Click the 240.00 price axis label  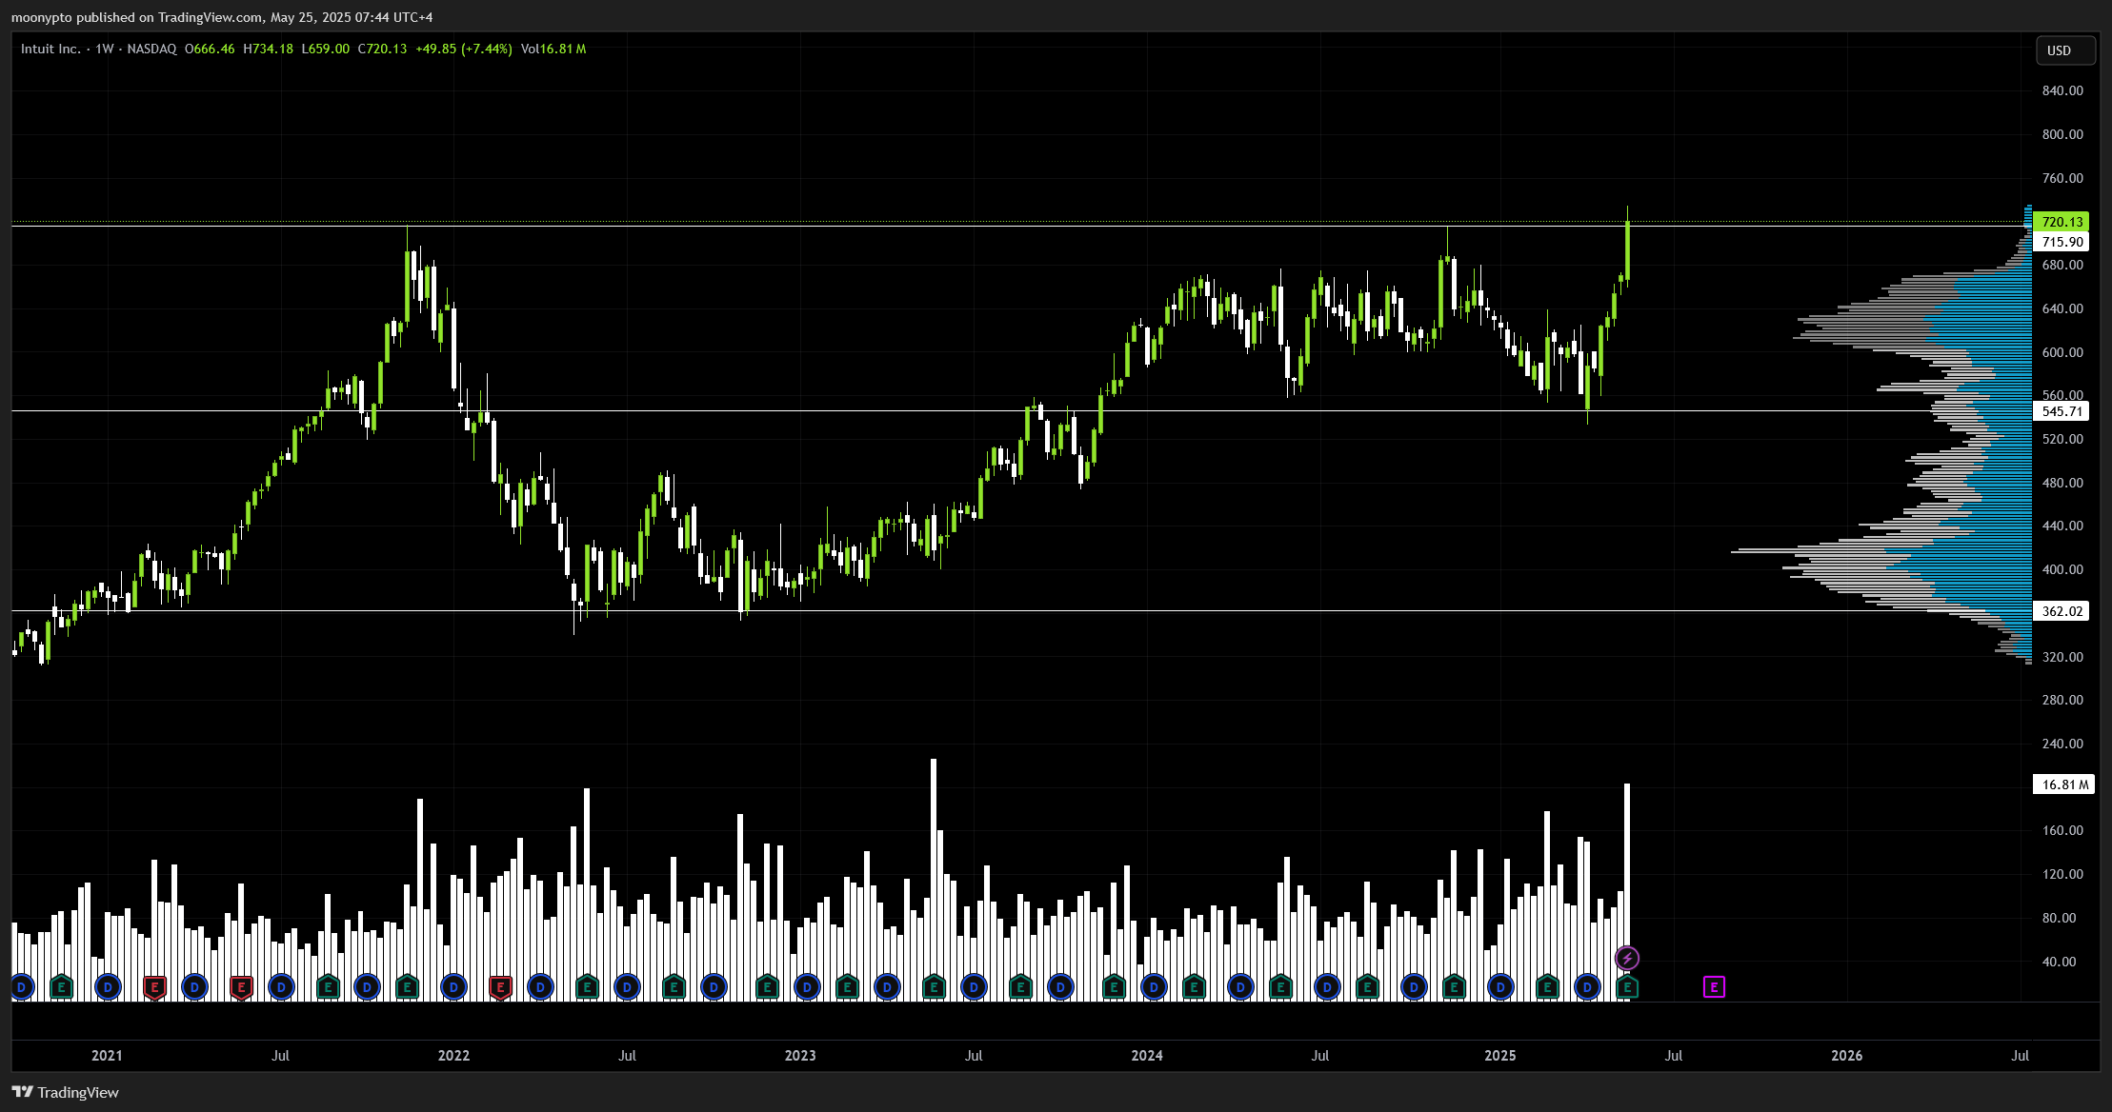pos(2062,744)
